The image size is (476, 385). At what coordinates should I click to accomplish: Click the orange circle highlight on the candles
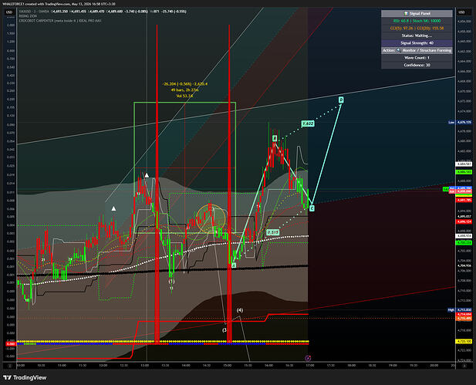pyautogui.click(x=211, y=218)
